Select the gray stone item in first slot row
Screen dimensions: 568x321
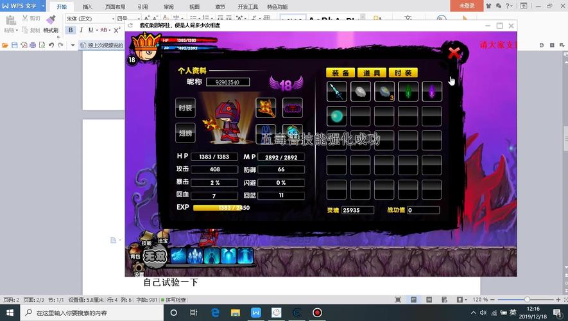tap(361, 91)
